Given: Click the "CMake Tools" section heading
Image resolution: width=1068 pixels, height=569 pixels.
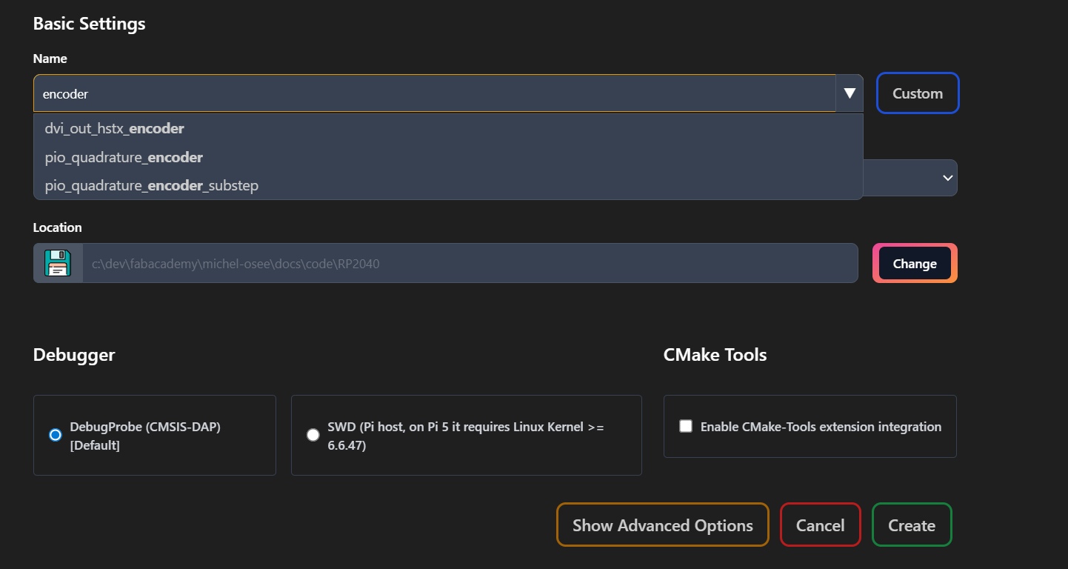Looking at the screenshot, I should point(715,355).
